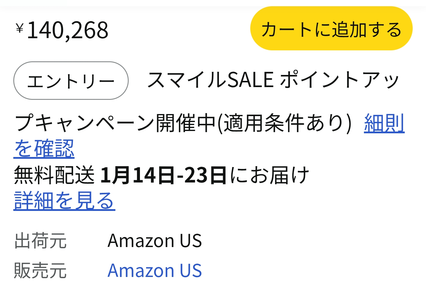This screenshot has width=426, height=298.
Task: Click the bold 1月14日 start date
Action: coord(137,175)
